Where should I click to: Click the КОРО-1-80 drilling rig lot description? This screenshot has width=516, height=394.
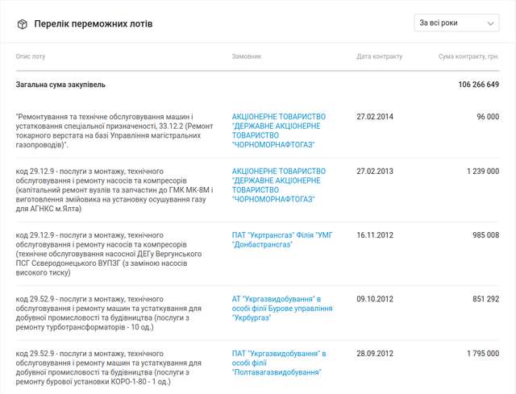pyautogui.click(x=113, y=367)
